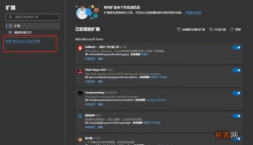253x145 pixels.
Task: Toggle the Tampermonkey extension switch
Action: pos(237,93)
